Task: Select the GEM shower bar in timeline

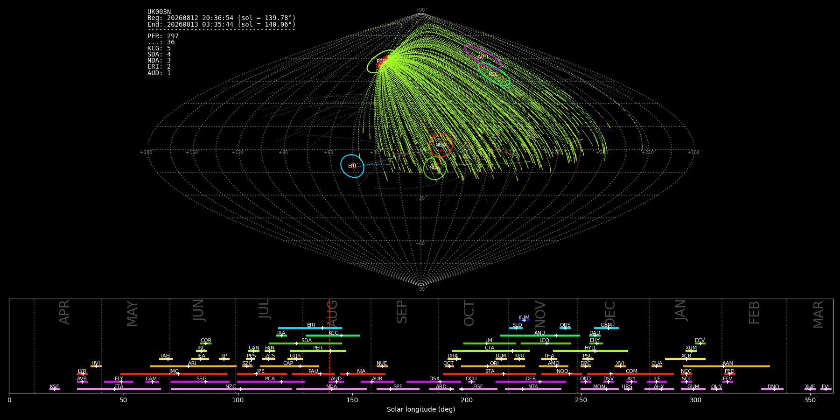Action: [606, 328]
